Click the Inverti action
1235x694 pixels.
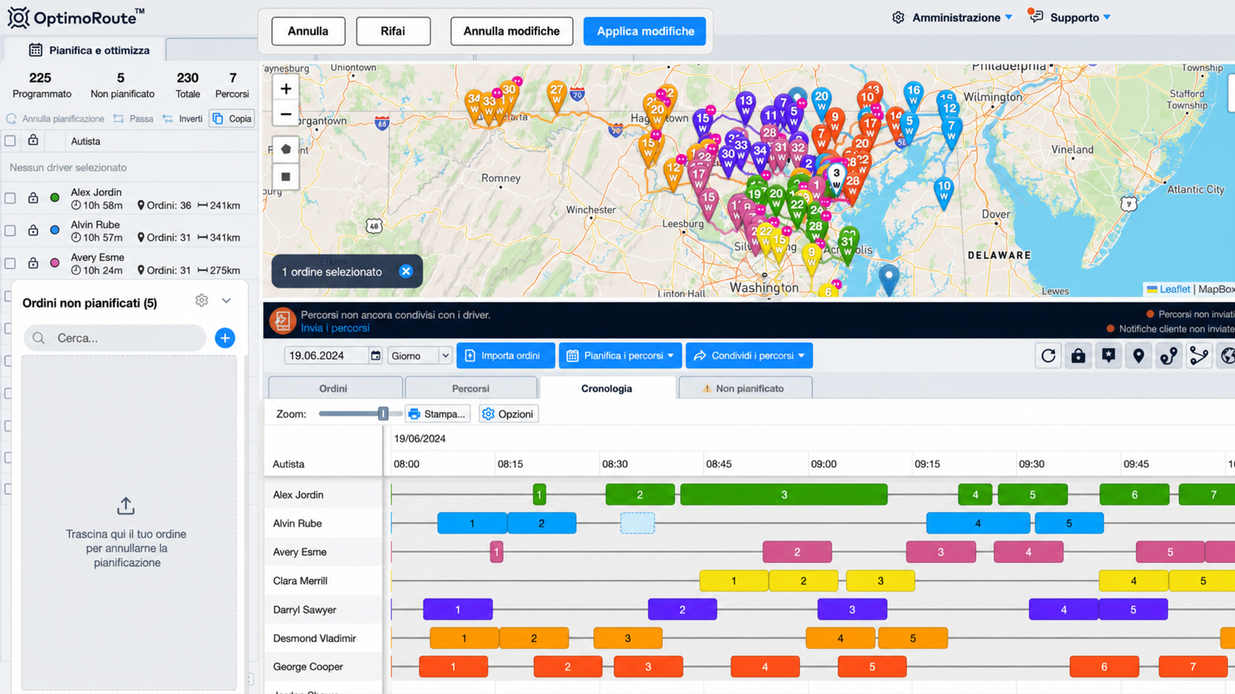[183, 119]
